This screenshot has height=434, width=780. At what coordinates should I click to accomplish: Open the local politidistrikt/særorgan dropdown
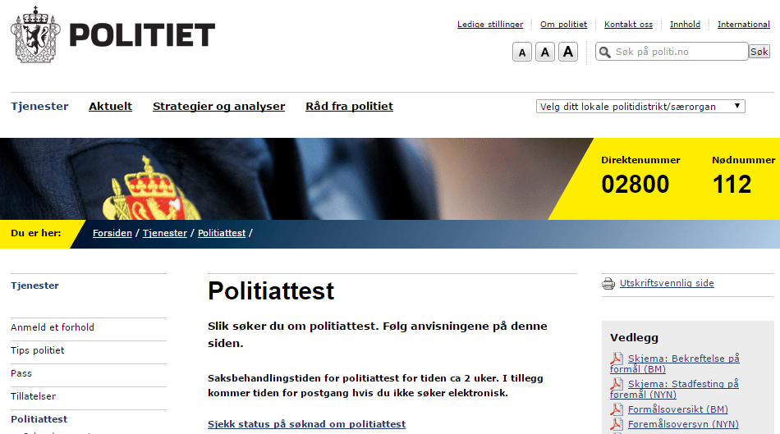click(x=640, y=107)
